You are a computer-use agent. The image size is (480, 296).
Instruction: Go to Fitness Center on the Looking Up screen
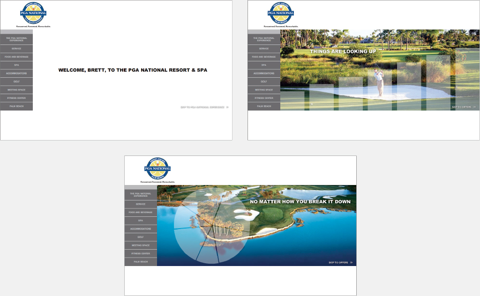264,98
